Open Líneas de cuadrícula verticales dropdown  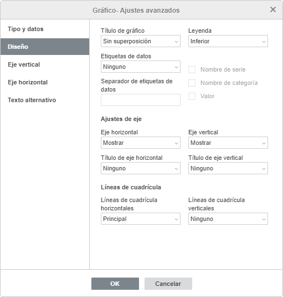click(228, 219)
